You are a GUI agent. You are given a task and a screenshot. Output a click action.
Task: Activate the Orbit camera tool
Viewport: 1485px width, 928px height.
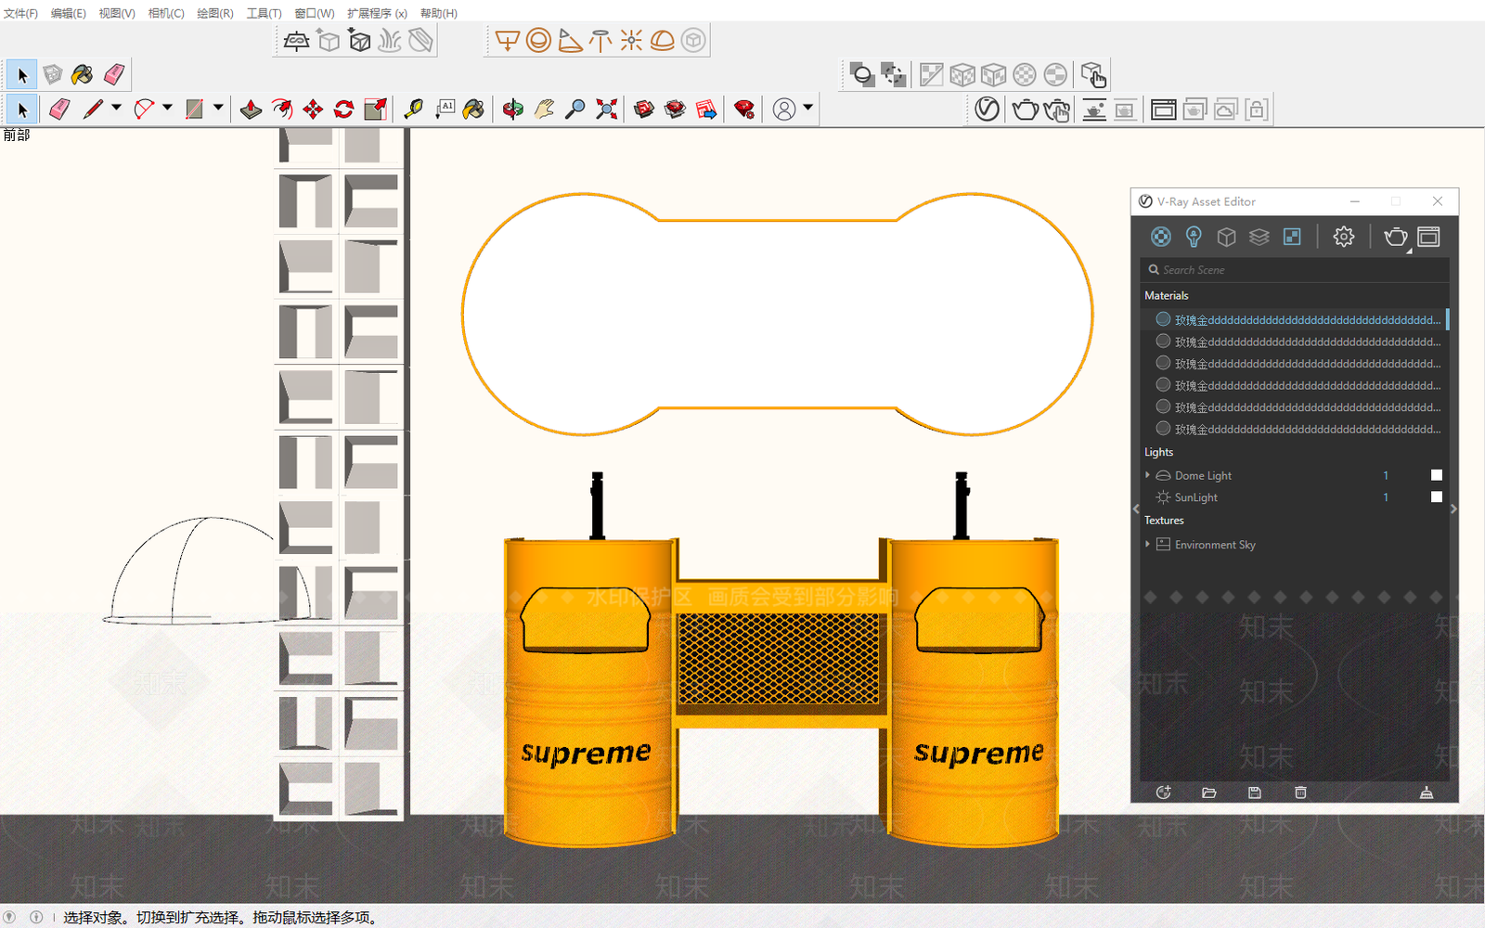pyautogui.click(x=512, y=110)
